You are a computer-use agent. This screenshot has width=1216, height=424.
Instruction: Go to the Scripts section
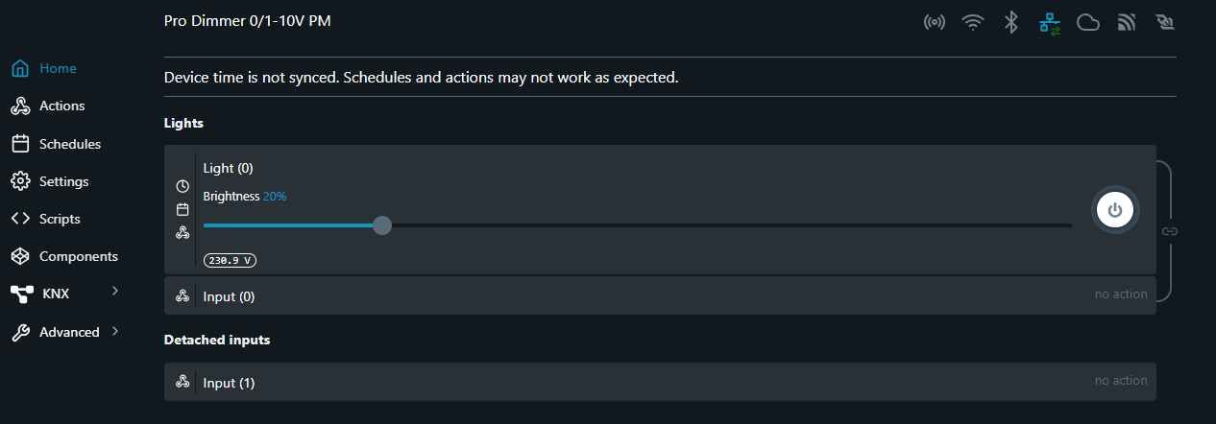click(60, 219)
